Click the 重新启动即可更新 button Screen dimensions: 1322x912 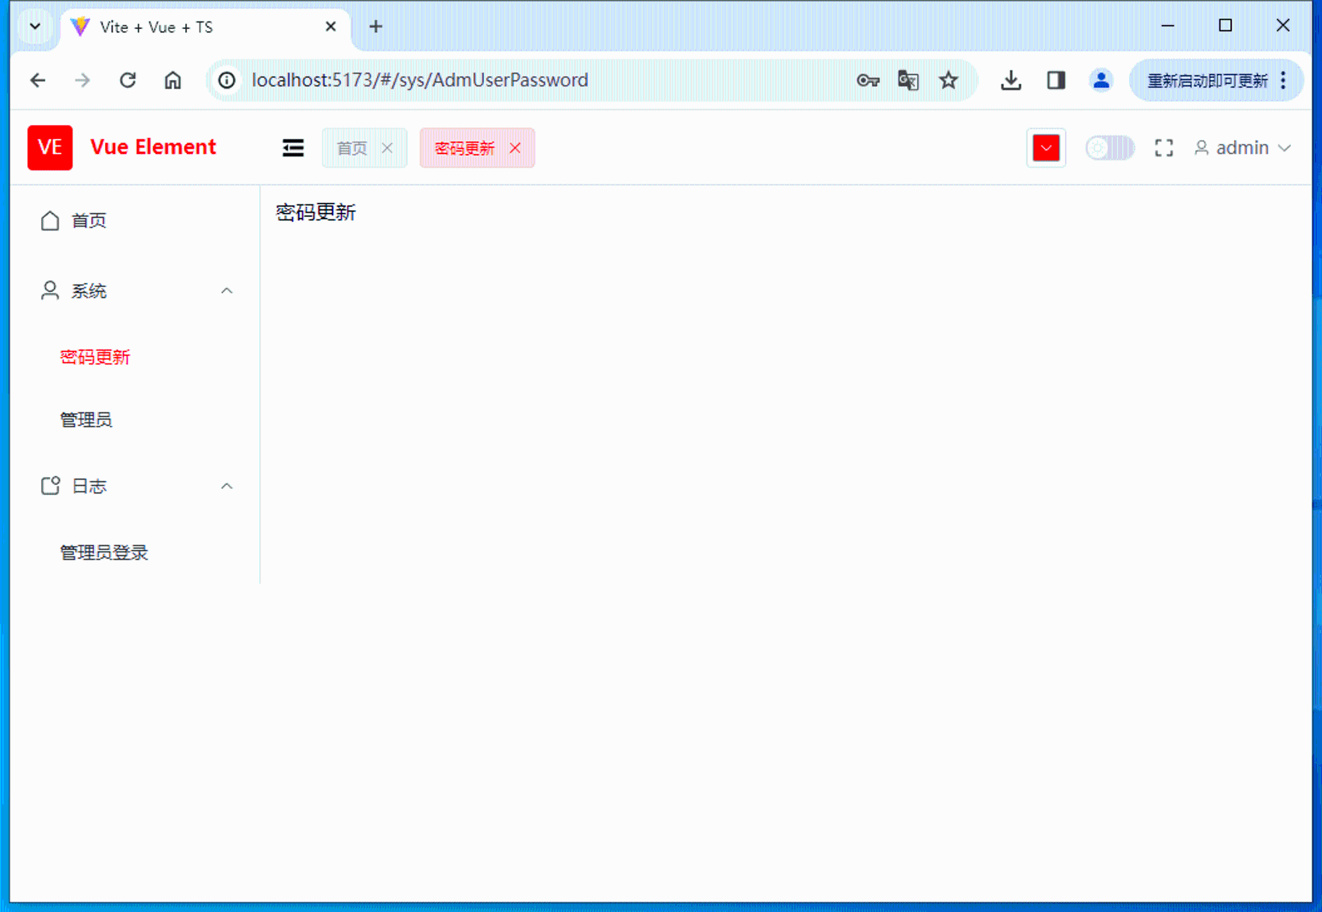coord(1207,81)
